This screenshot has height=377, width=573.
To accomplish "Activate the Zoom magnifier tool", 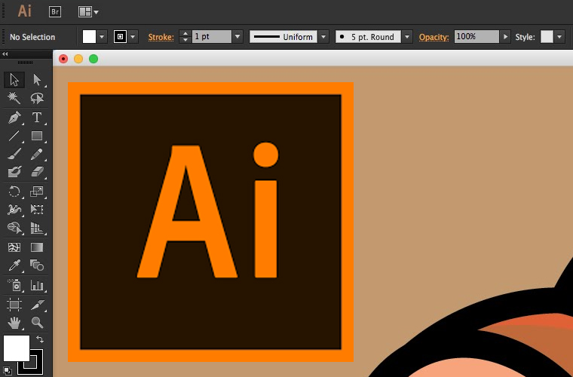I will (37, 323).
